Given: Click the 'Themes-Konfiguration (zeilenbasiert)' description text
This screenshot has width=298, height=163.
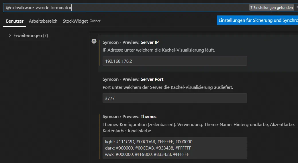Looking at the screenshot, I should [x=199, y=128].
